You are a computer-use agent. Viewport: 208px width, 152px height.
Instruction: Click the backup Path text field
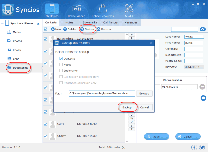pyautogui.click(x=102, y=94)
